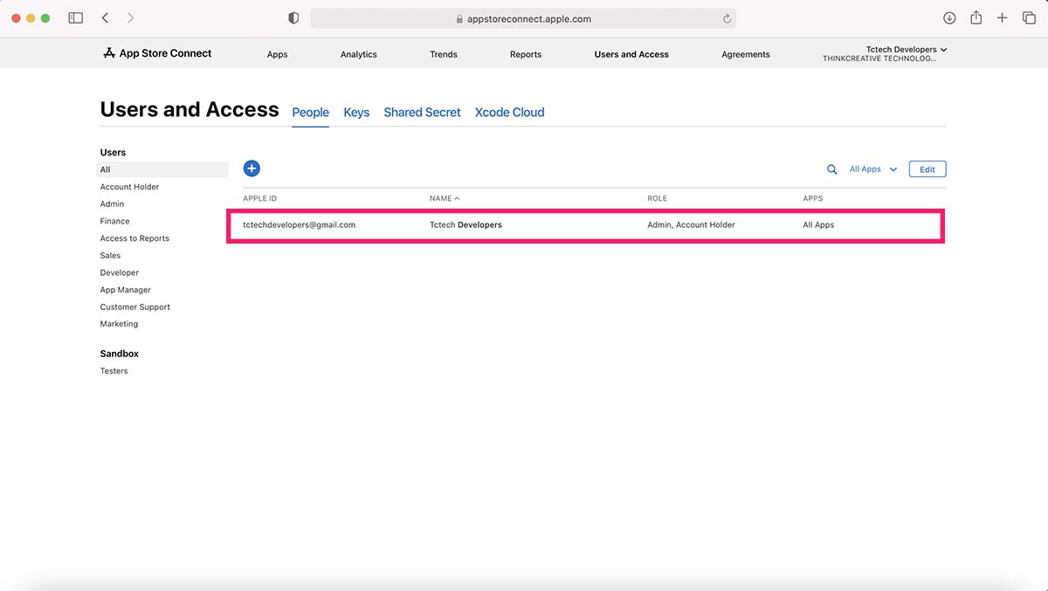Viewport: 1048px width, 591px height.
Task: Filter users by Developer role
Action: (119, 272)
